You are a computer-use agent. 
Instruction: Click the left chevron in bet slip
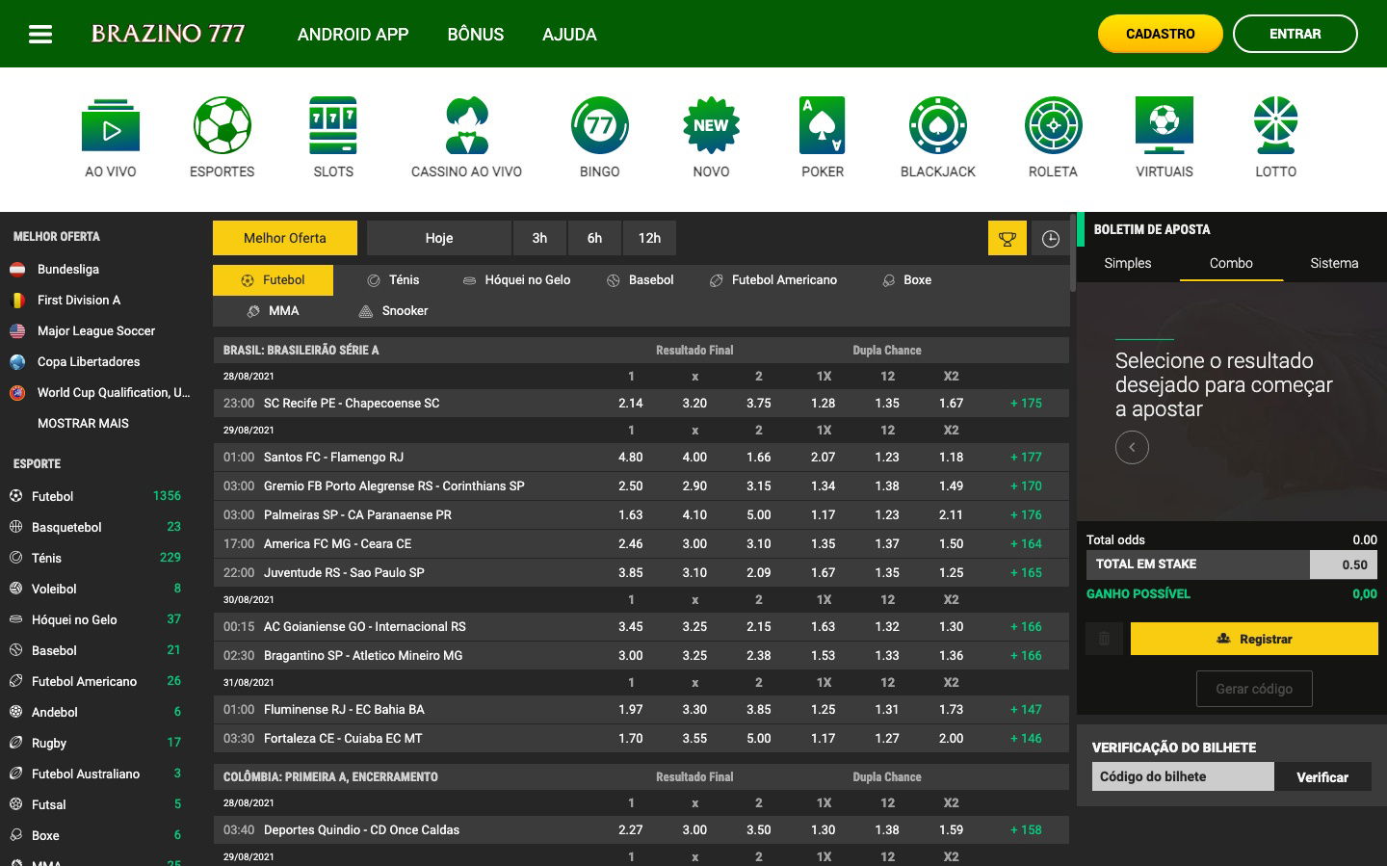pyautogui.click(x=1132, y=447)
